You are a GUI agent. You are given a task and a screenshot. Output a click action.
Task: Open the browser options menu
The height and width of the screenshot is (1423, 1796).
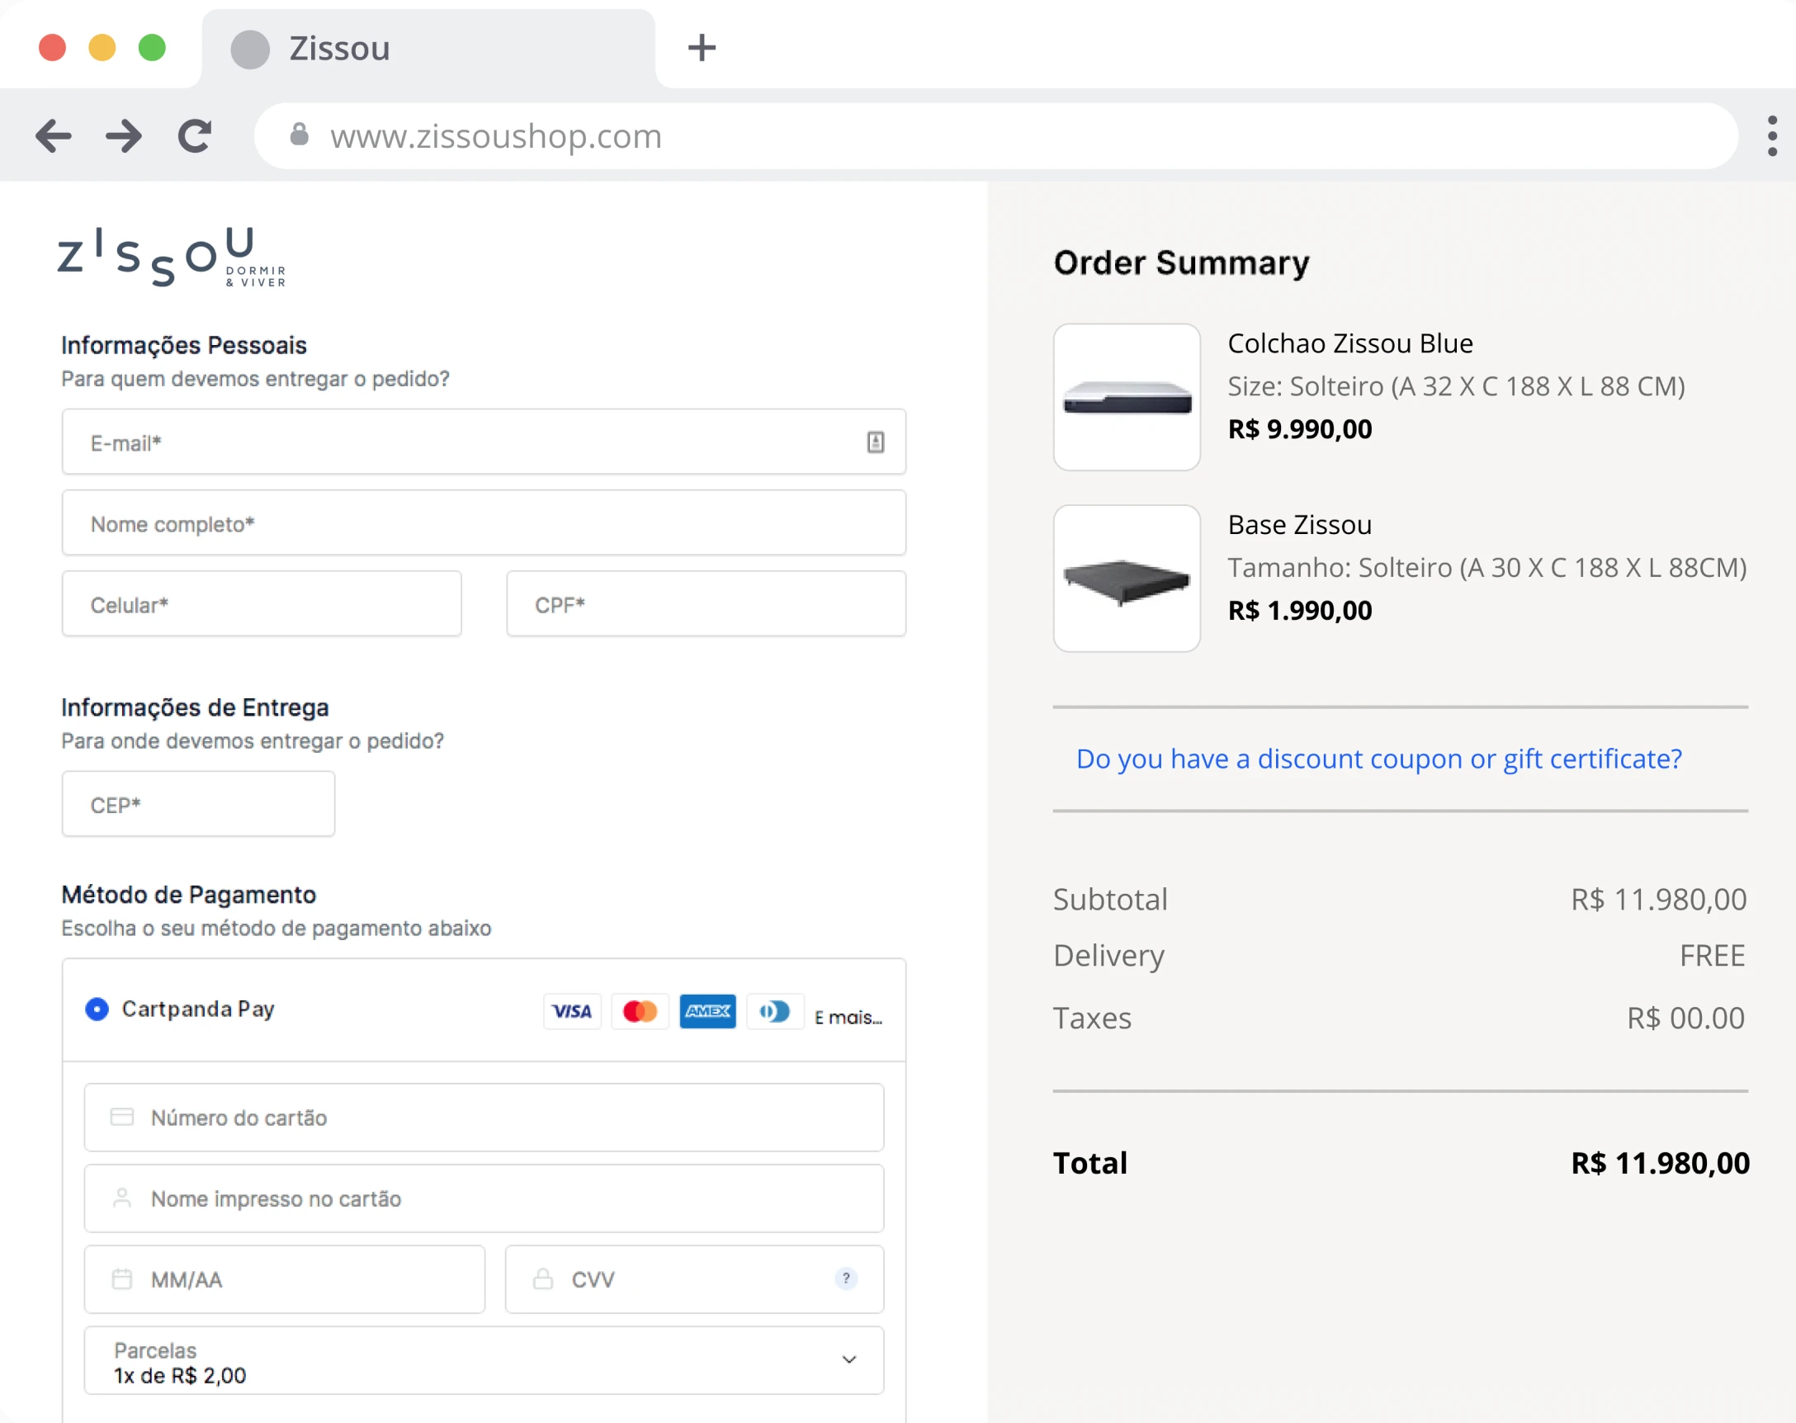point(1773,135)
